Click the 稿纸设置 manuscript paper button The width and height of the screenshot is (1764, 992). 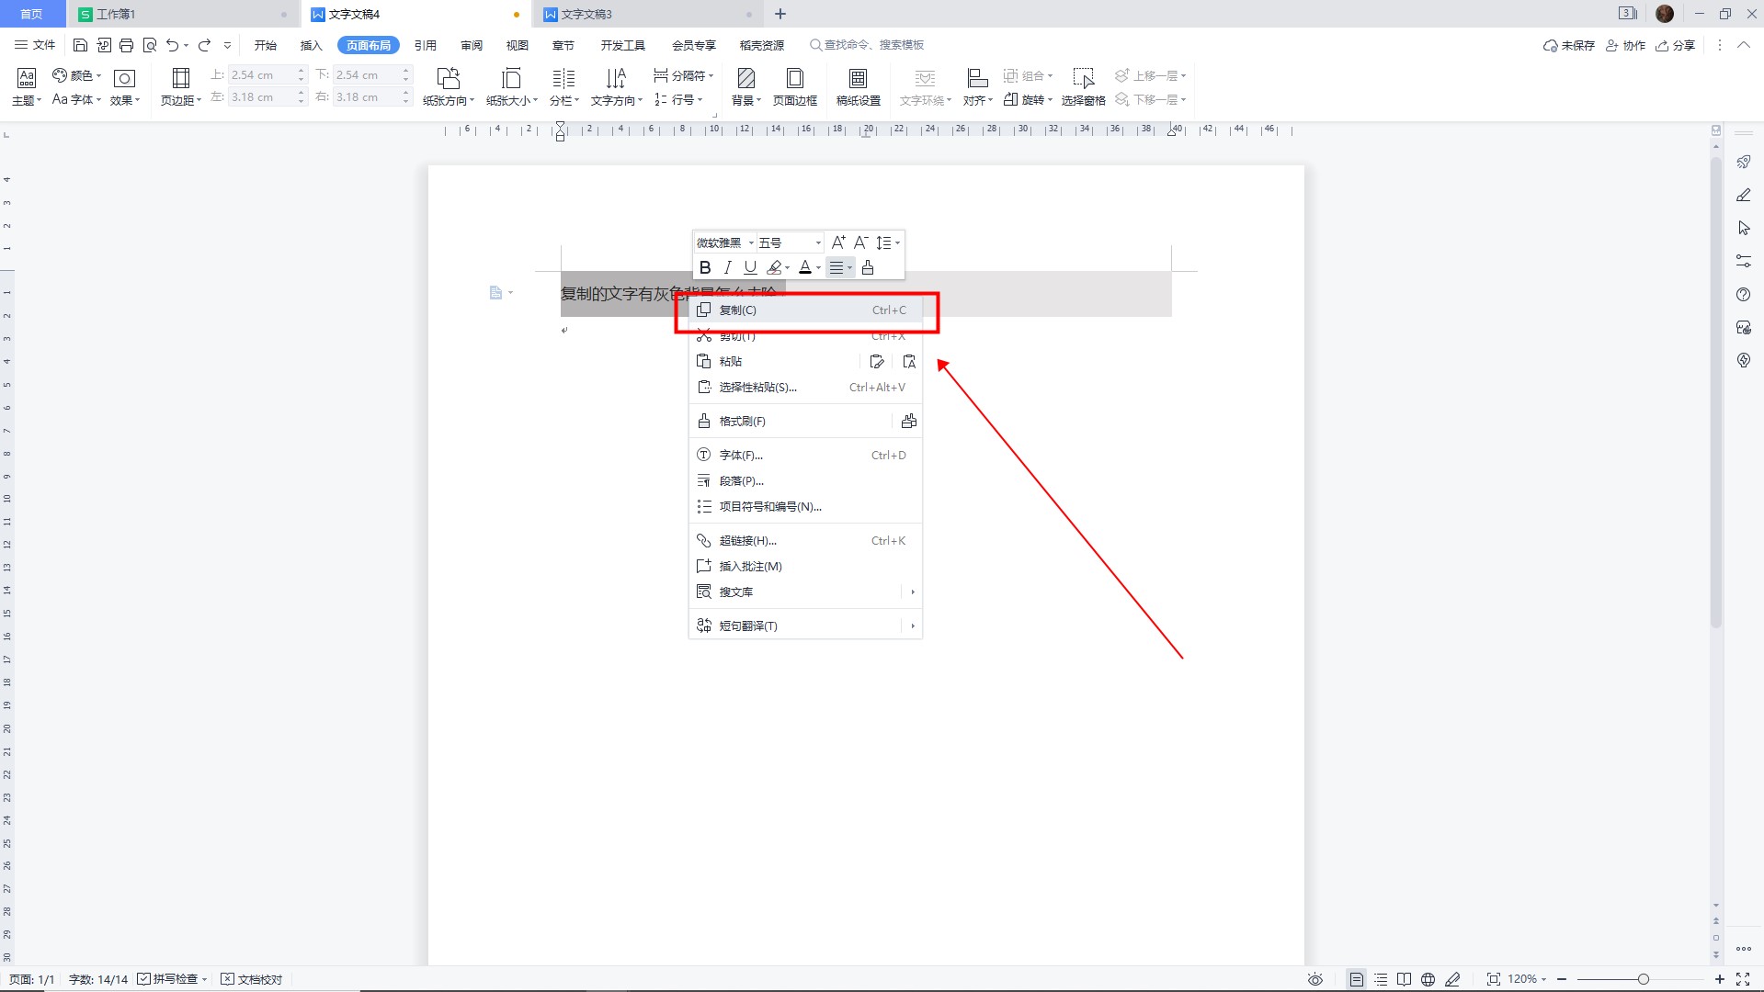tap(859, 86)
